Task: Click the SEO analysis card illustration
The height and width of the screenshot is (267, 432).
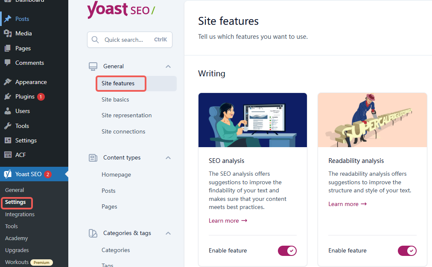Action: click(253, 120)
